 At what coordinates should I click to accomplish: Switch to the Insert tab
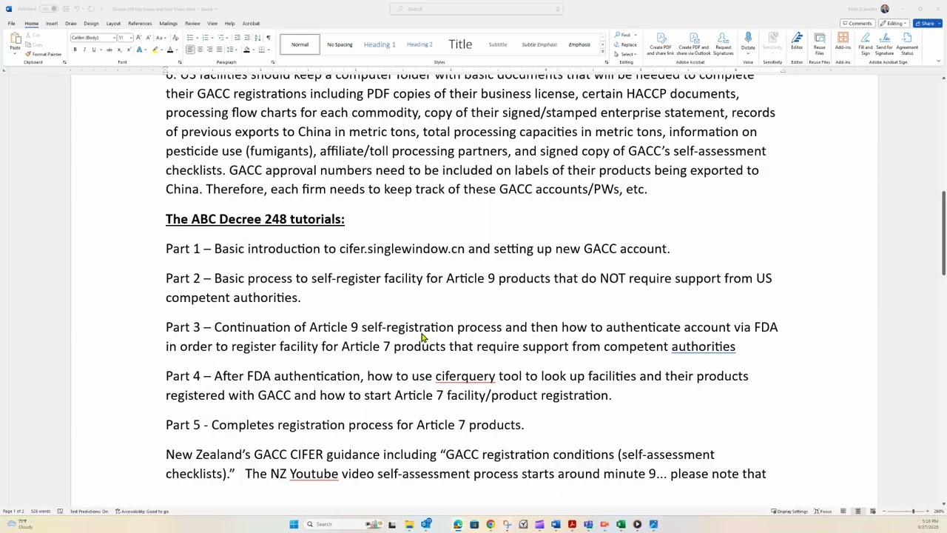(x=52, y=23)
